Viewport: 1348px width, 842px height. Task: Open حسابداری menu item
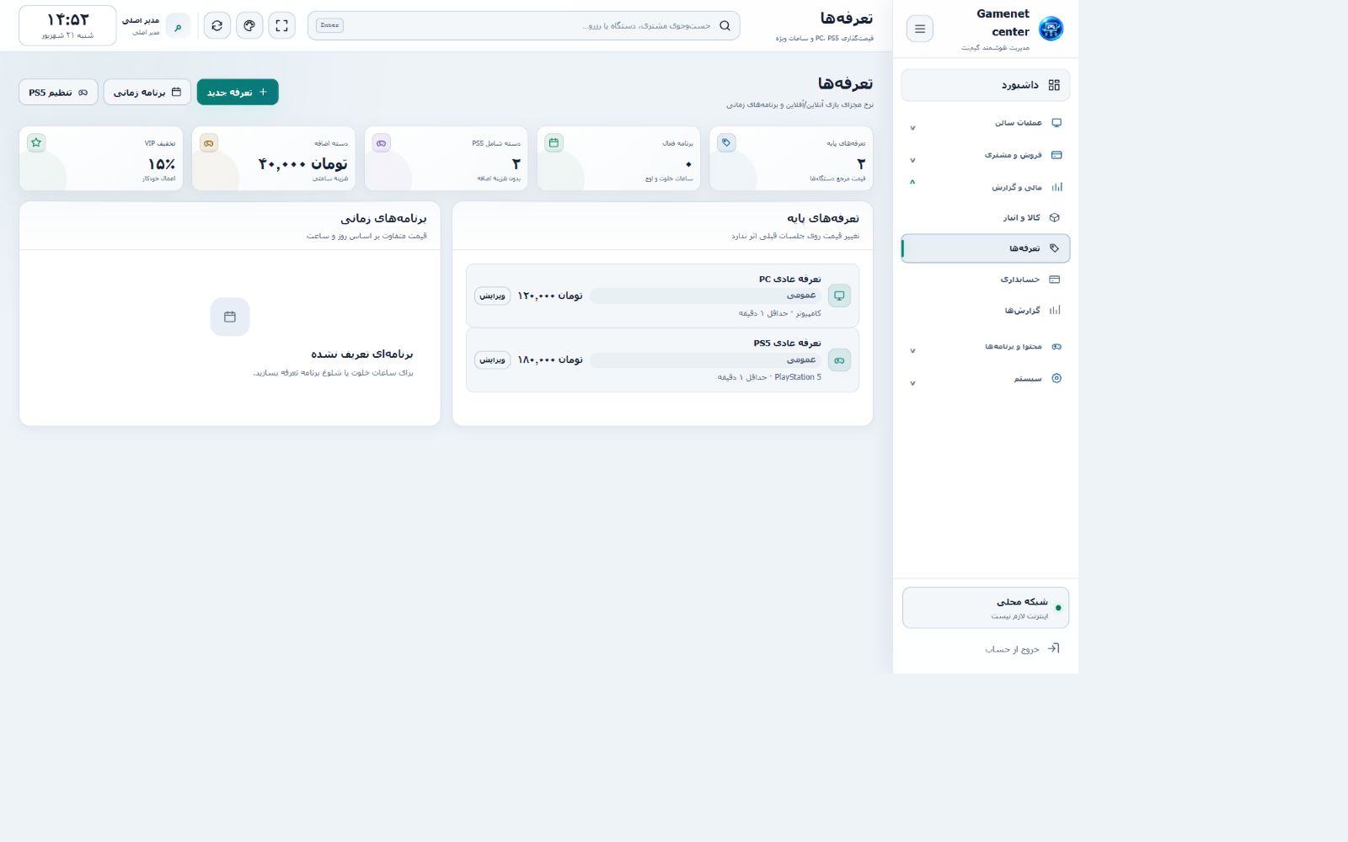[x=986, y=280]
